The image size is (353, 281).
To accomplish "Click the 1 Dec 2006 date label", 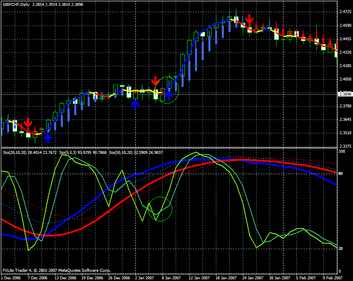I will point(11,278).
